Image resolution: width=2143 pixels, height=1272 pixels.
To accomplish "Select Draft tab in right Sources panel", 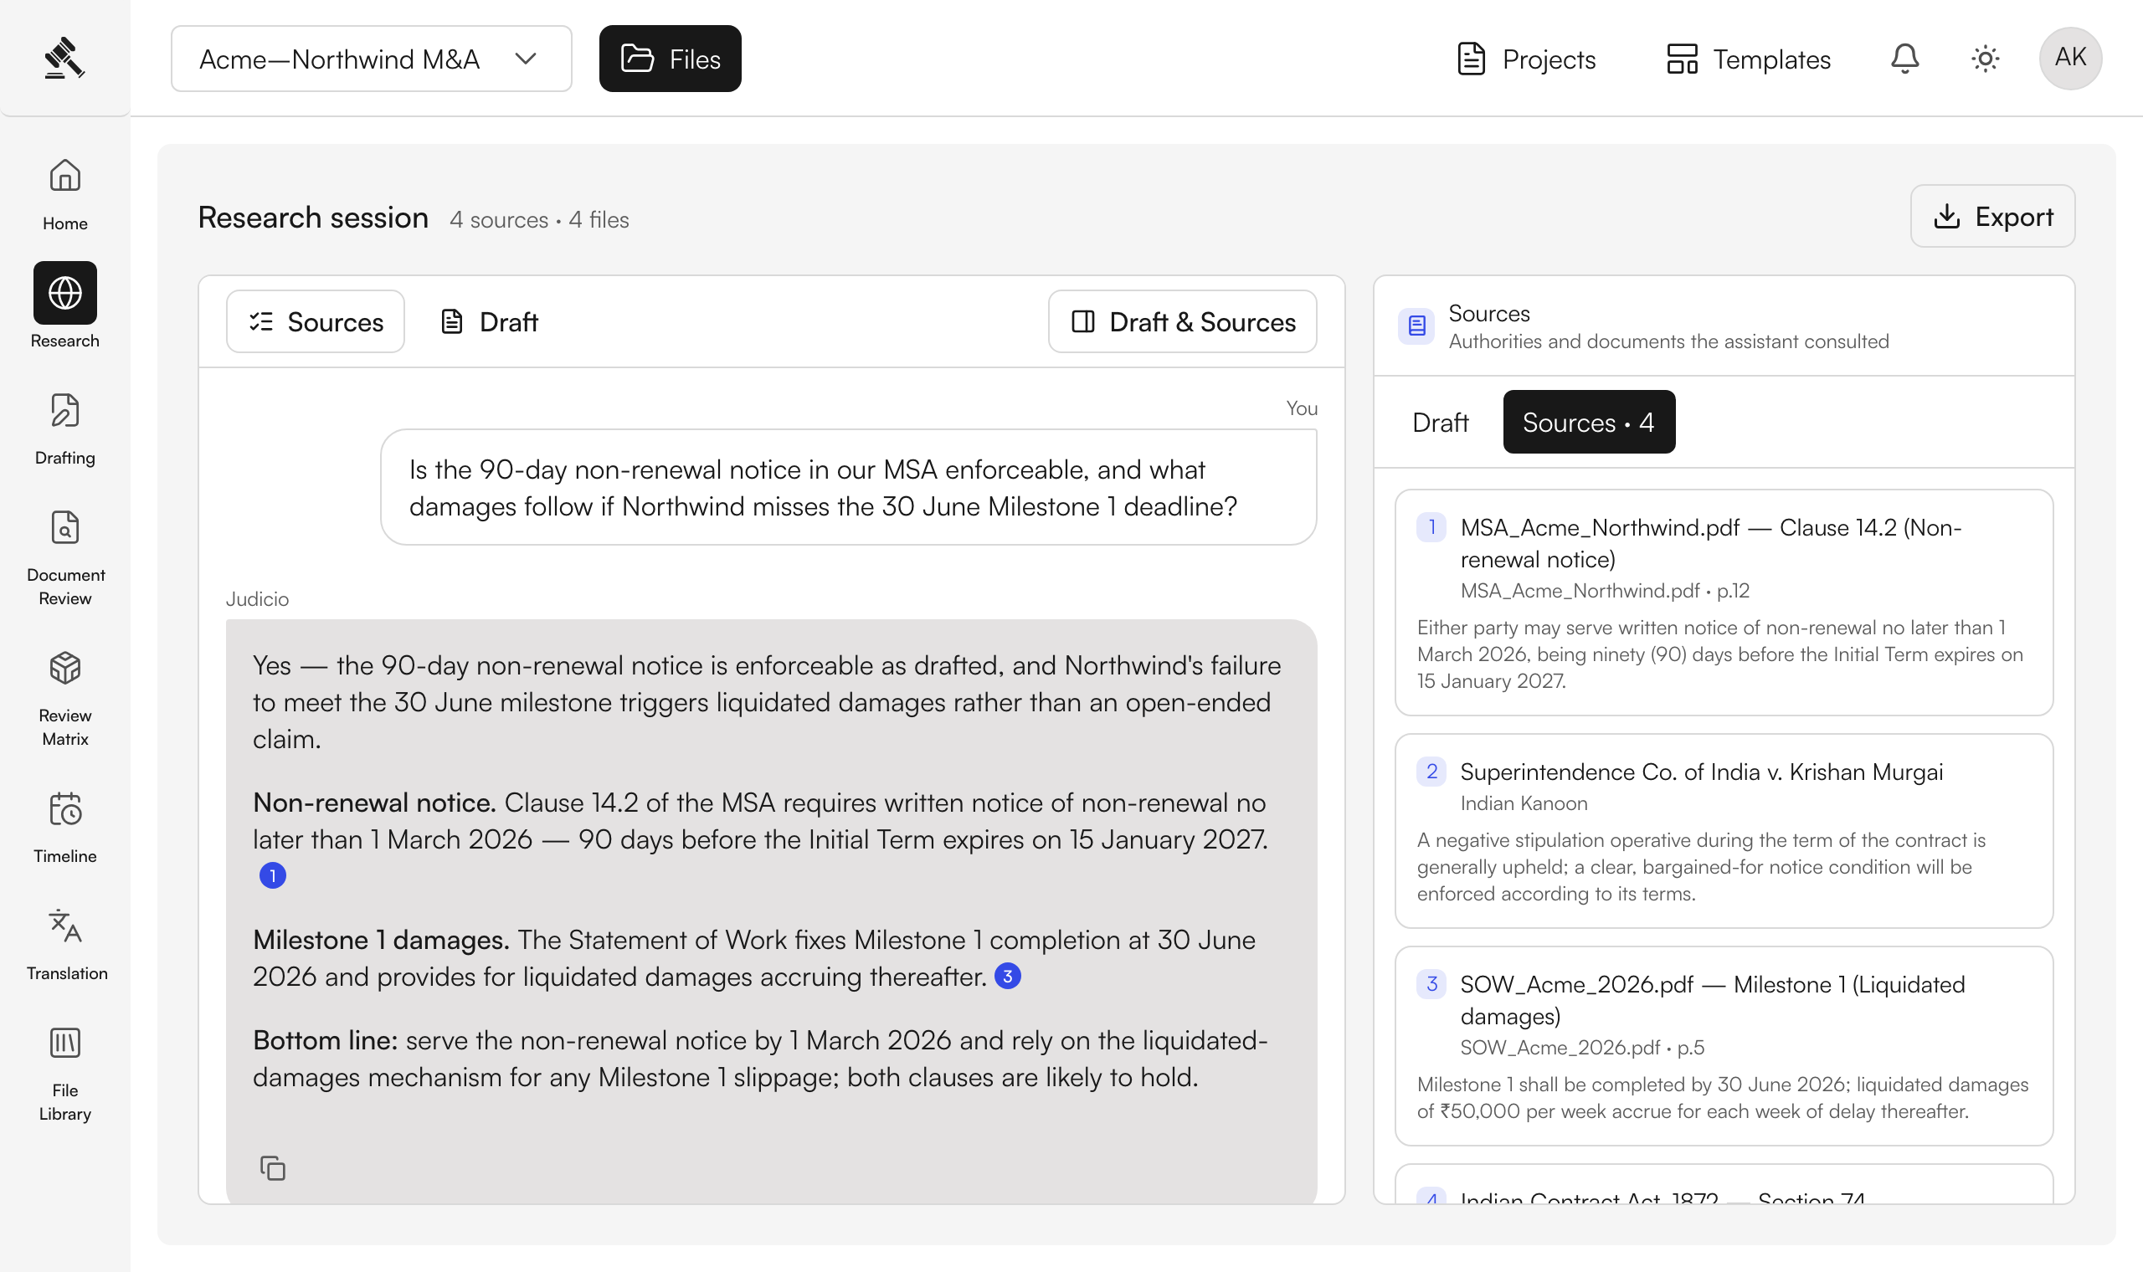I will click(x=1440, y=422).
